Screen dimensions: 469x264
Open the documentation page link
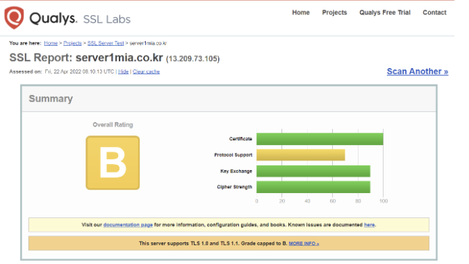pyautogui.click(x=128, y=225)
